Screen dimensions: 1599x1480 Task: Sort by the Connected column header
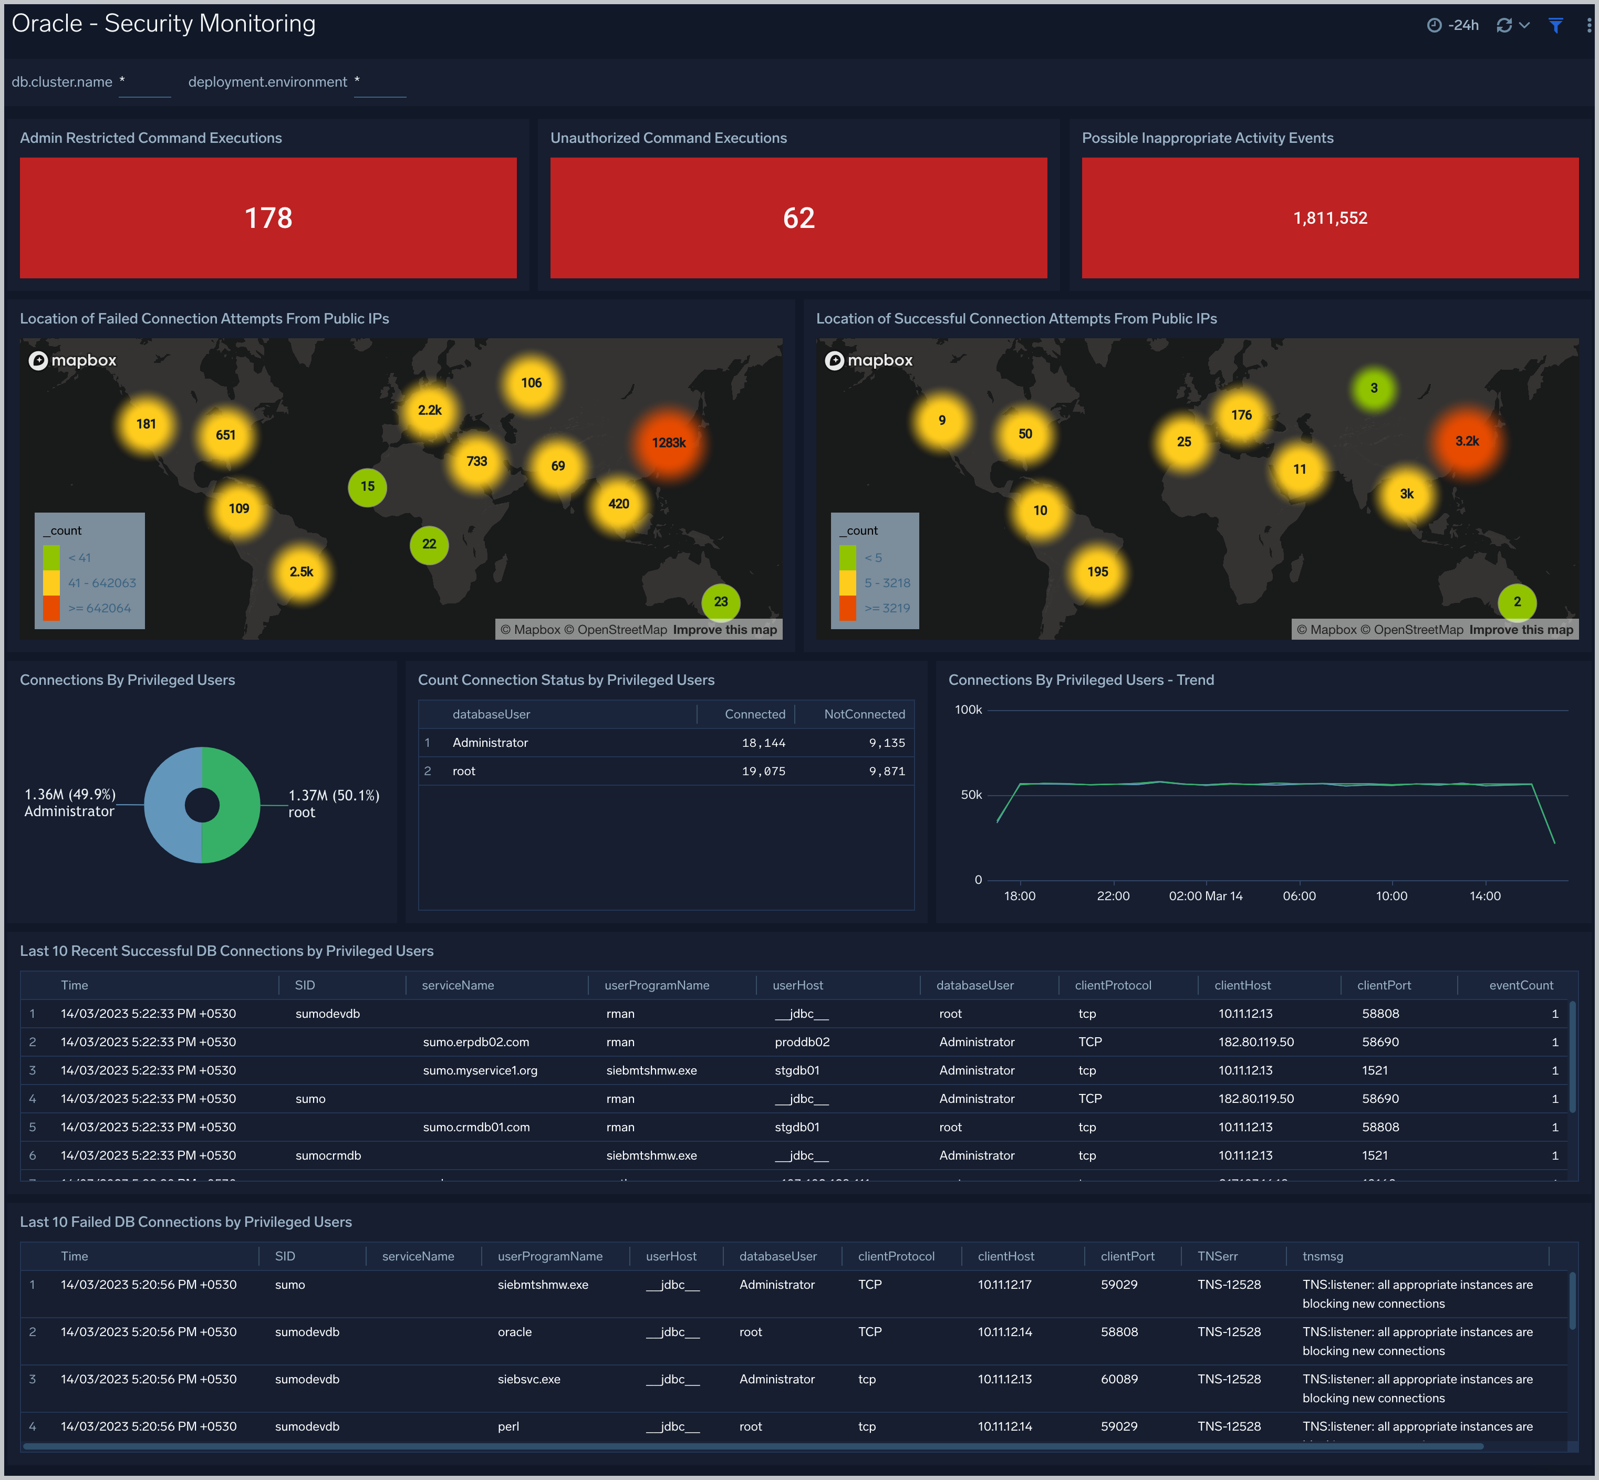[755, 714]
